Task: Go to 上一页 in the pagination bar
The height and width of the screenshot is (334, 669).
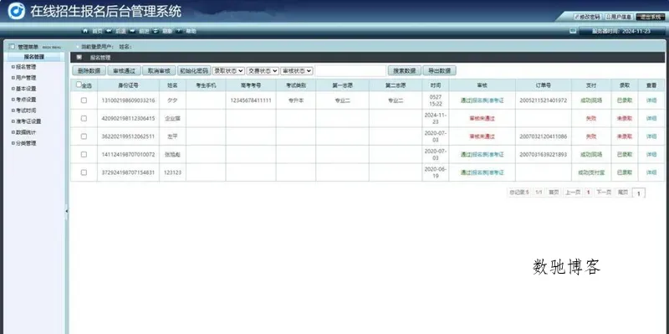Action: (x=573, y=193)
